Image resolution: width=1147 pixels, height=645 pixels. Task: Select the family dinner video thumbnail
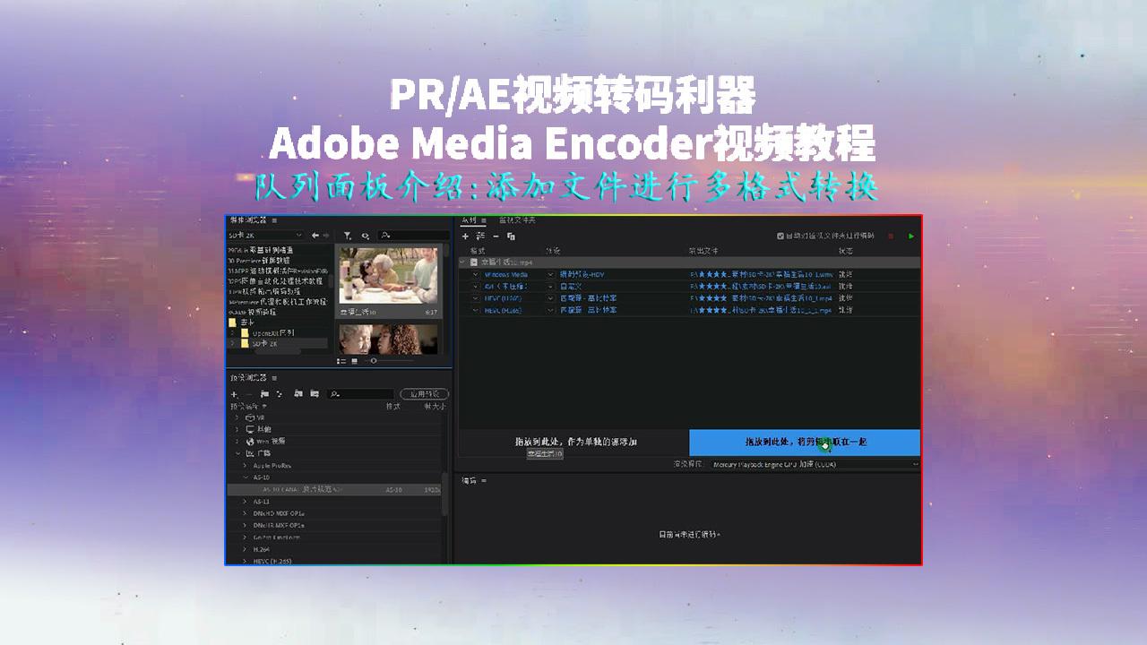point(387,276)
